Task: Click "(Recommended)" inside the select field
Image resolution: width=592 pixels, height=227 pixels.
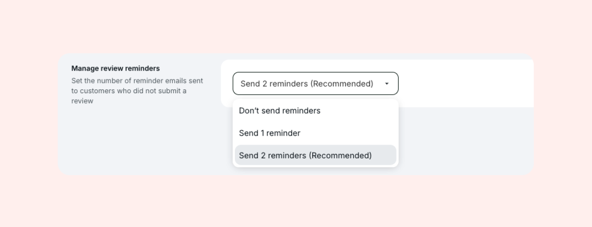Action: pos(342,84)
